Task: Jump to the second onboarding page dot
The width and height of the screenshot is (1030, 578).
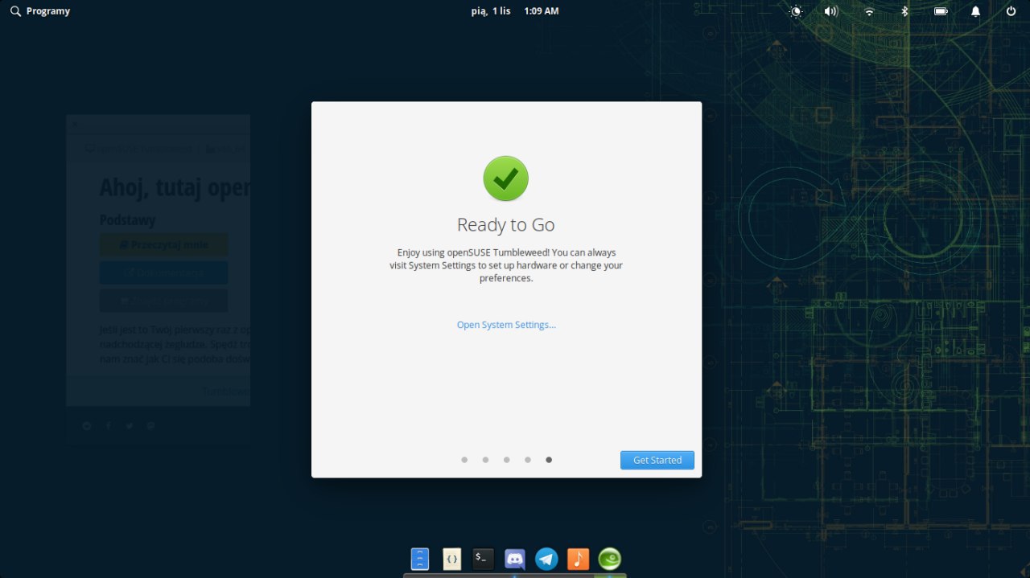Action: [x=485, y=460]
